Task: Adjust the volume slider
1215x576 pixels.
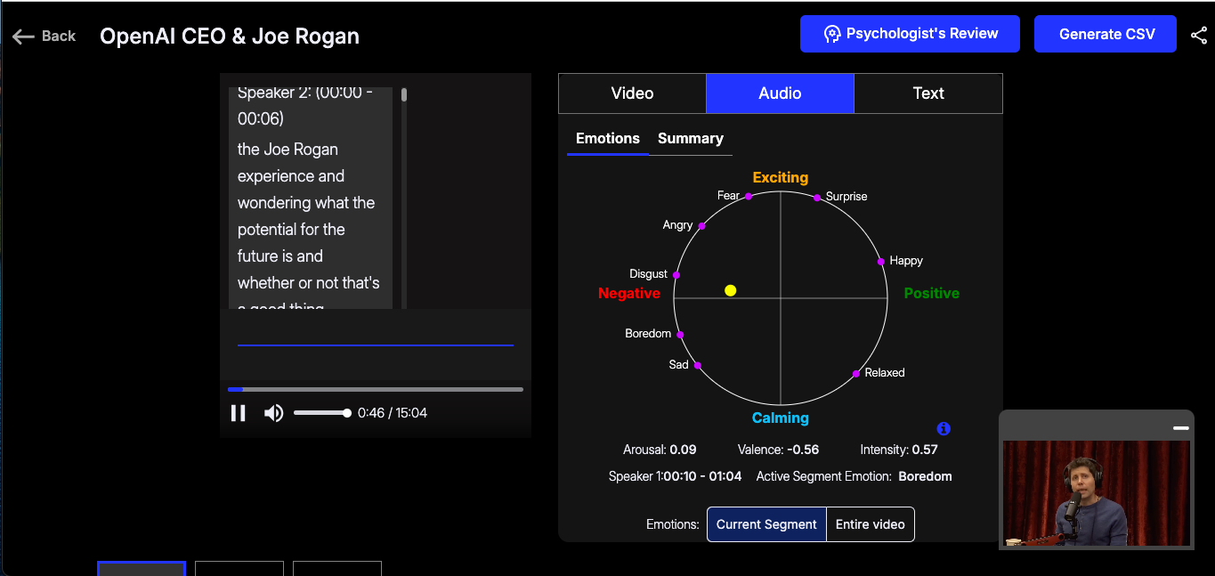Action: click(322, 413)
